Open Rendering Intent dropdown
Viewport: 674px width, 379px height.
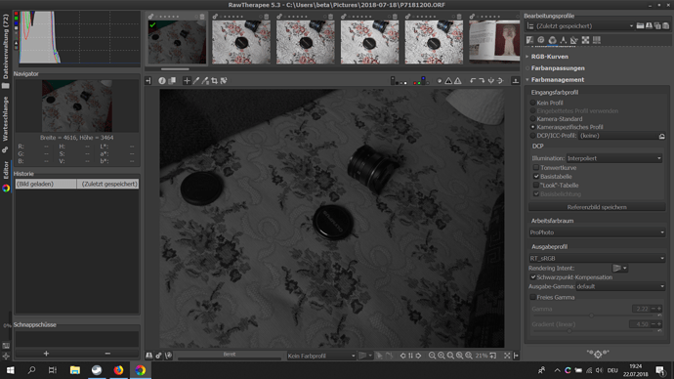pyautogui.click(x=620, y=269)
